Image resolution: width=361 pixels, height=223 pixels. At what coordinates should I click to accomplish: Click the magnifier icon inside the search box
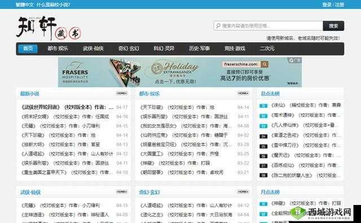coord(218,26)
